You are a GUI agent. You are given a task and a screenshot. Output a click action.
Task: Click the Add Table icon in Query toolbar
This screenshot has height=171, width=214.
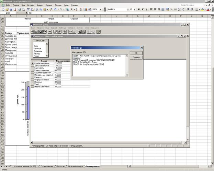coord(66,32)
